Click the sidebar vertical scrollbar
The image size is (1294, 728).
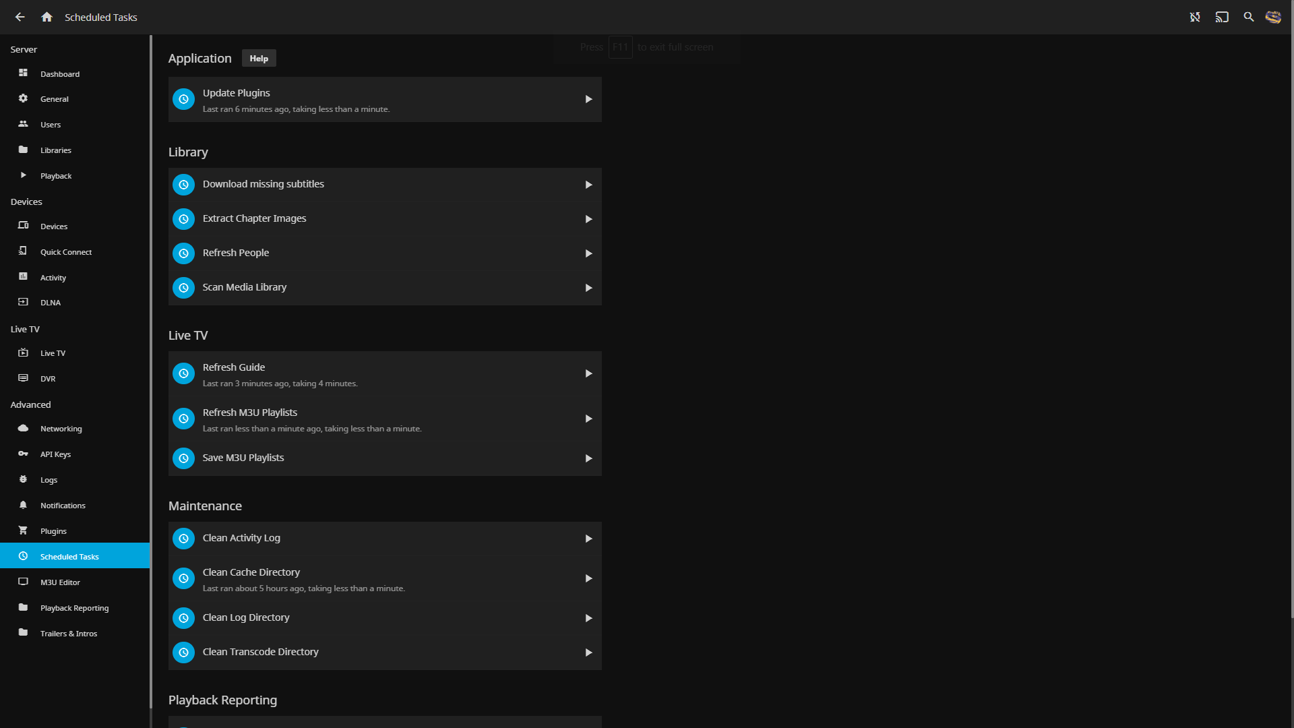(x=151, y=371)
